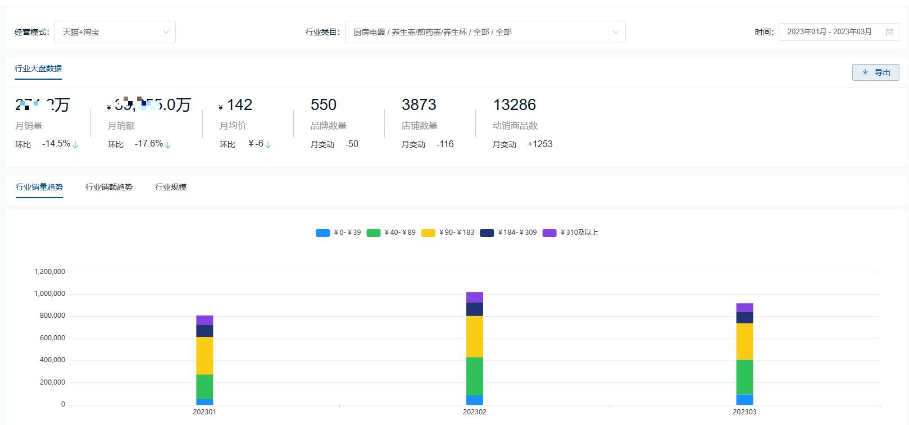
Task: Switch to the 行业规模 tab
Action: (x=171, y=187)
